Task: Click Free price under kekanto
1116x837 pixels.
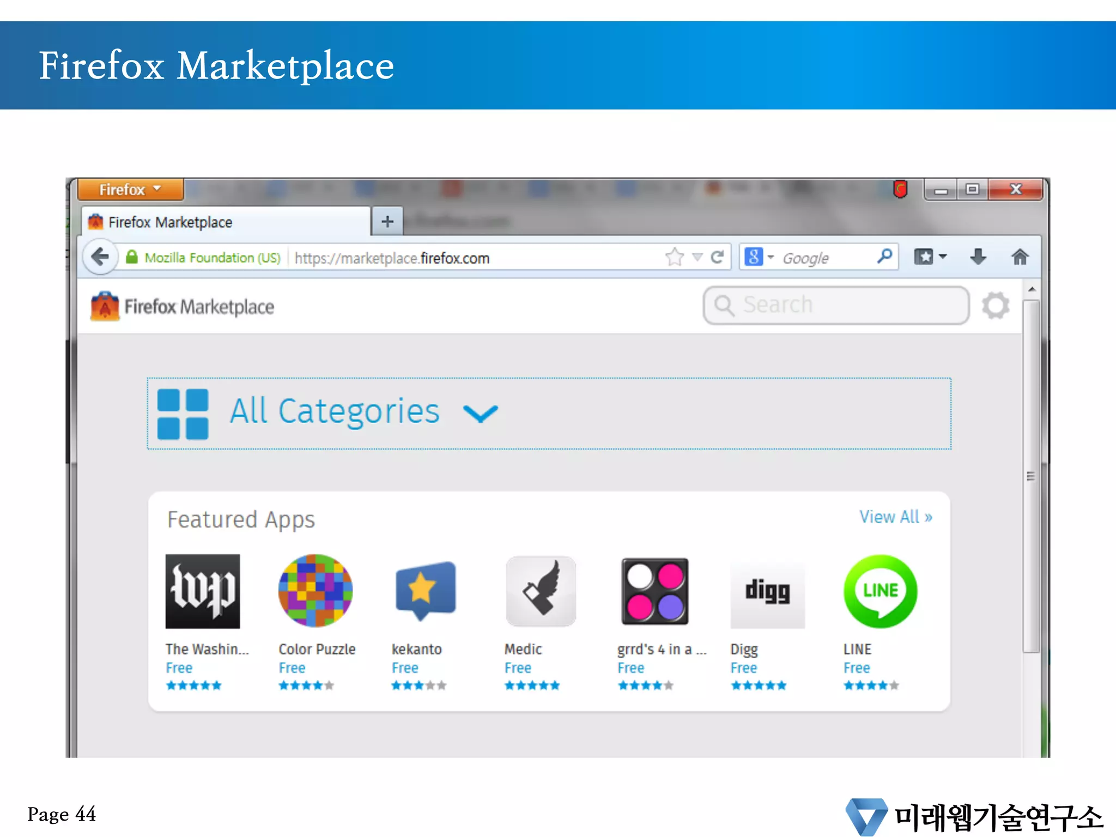Action: coord(405,668)
